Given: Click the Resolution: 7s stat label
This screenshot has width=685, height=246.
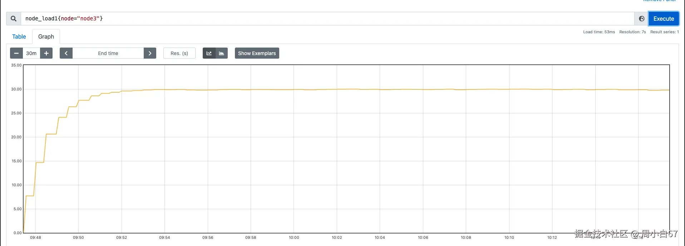Looking at the screenshot, I should (x=632, y=32).
